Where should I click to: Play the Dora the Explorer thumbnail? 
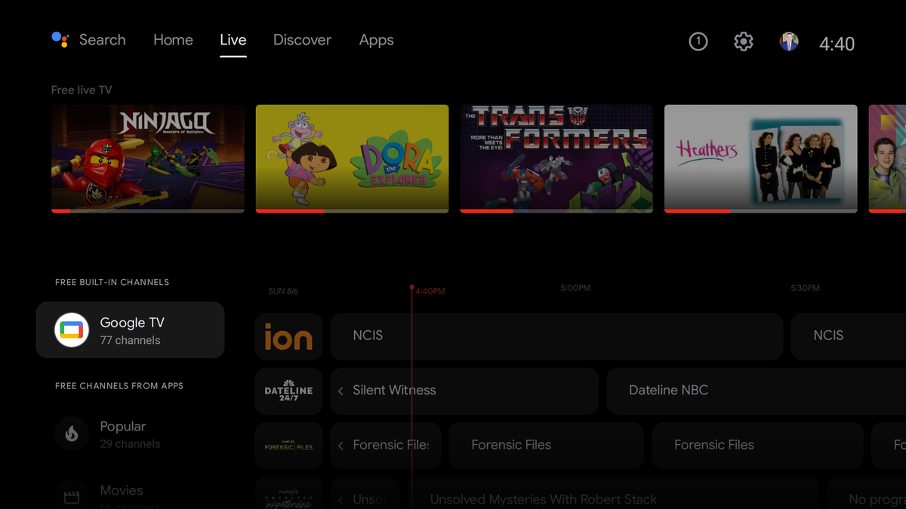click(352, 158)
